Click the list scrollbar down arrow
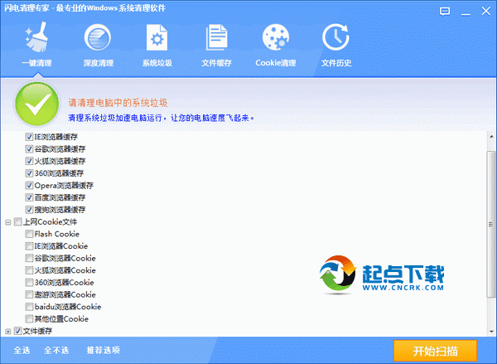497x364 pixels. [x=491, y=332]
